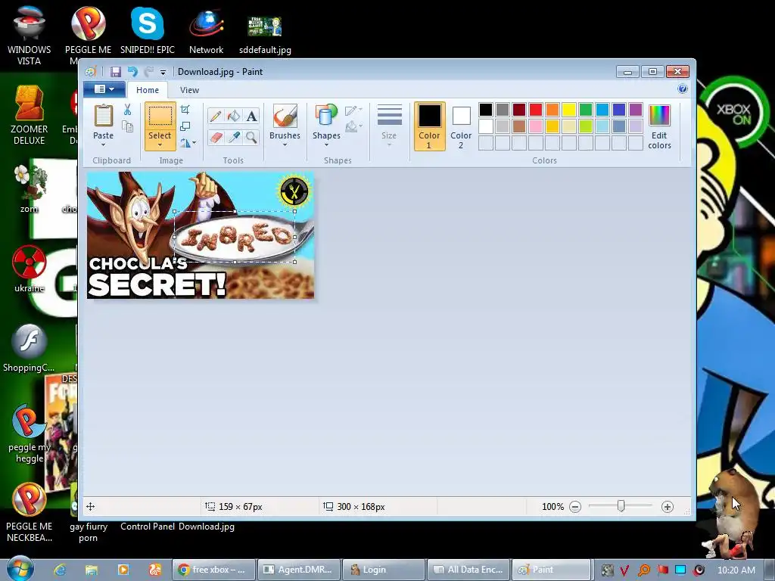The height and width of the screenshot is (581, 775).
Task: Click the Size line thickness button
Action: point(389,125)
